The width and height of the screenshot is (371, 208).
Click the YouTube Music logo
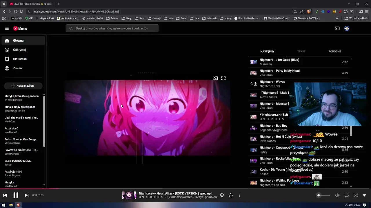pyautogui.click(x=20, y=28)
